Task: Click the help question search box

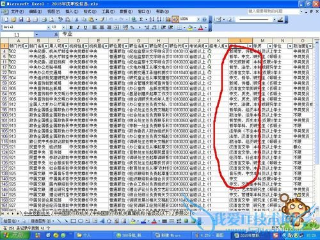Action: coord(274,11)
